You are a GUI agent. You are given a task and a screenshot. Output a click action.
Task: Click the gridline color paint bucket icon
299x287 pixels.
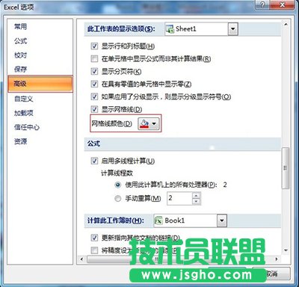pos(144,123)
